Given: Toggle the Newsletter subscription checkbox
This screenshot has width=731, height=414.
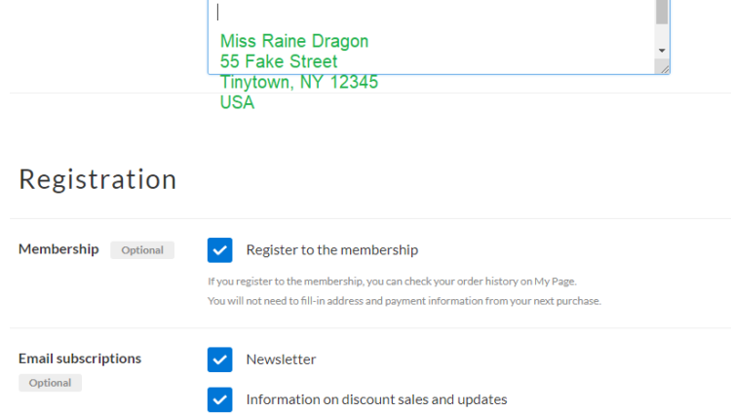Looking at the screenshot, I should [220, 359].
